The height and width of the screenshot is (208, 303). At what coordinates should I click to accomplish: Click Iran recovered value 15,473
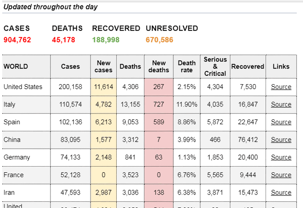pyautogui.click(x=248, y=192)
